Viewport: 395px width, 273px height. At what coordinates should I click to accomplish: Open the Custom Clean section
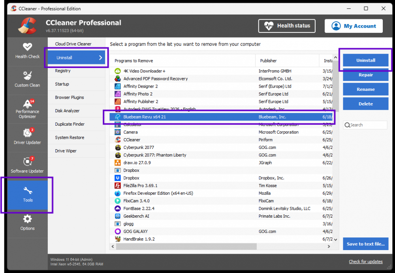pyautogui.click(x=28, y=80)
